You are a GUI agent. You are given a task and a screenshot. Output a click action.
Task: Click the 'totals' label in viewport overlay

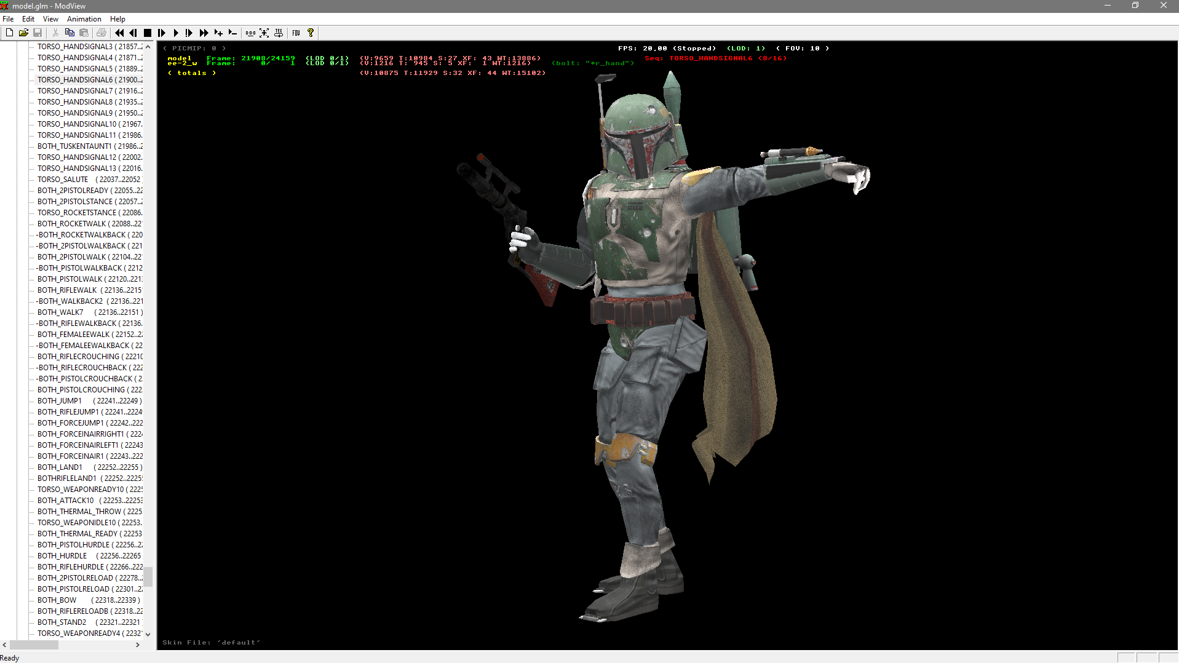[x=192, y=73]
